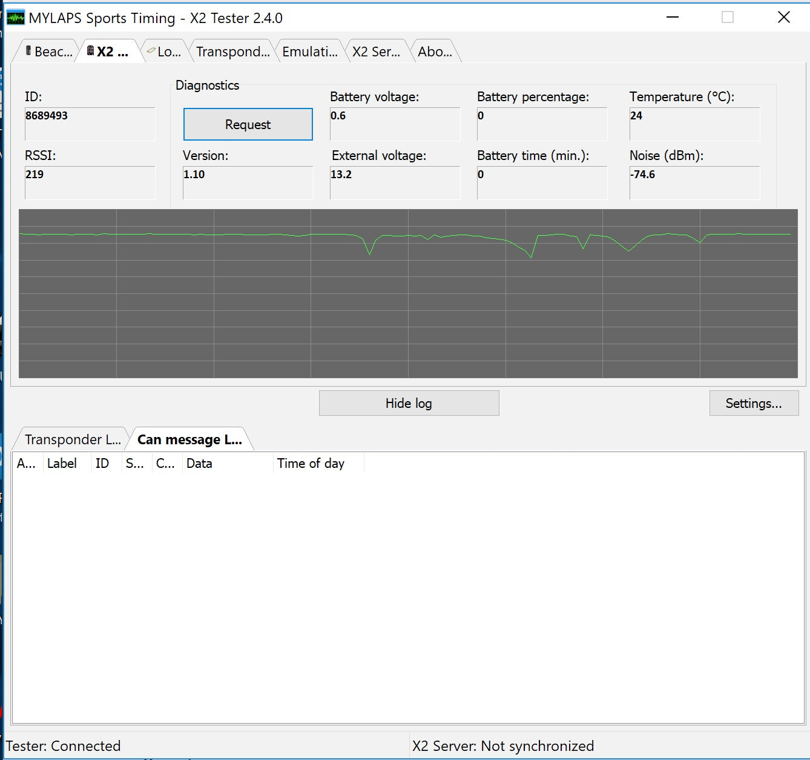Open the About tab
The width and height of the screenshot is (810, 760).
(x=435, y=51)
